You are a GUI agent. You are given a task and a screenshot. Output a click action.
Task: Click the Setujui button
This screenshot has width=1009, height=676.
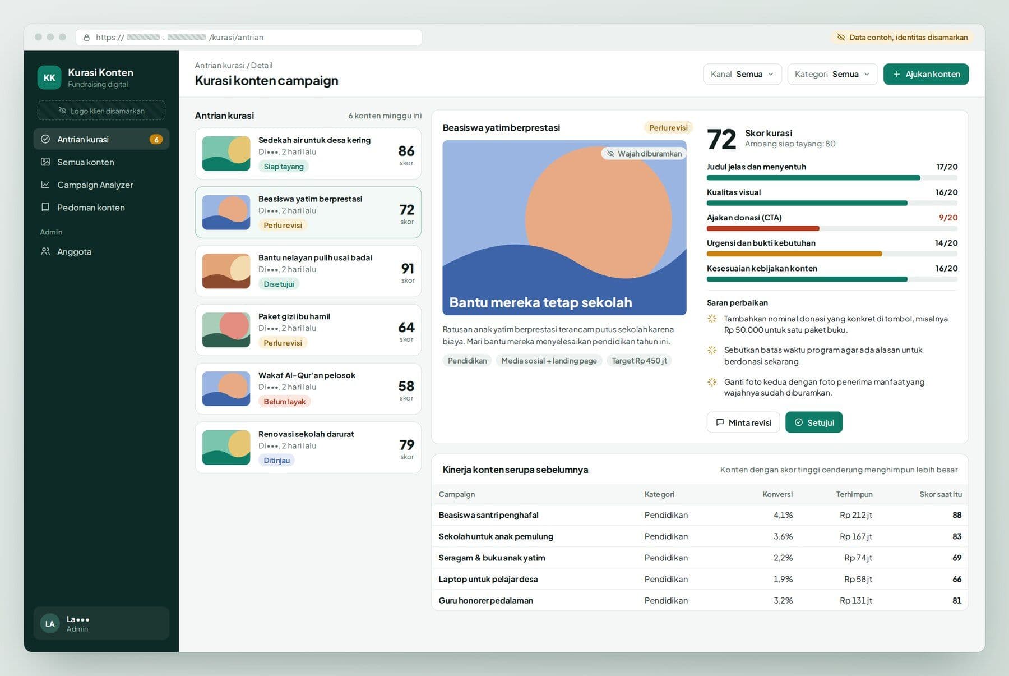pos(814,422)
